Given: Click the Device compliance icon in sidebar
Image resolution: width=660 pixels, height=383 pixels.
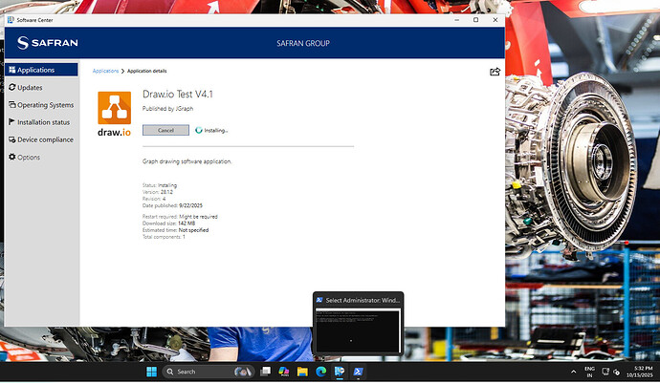Looking at the screenshot, I should click(x=11, y=139).
